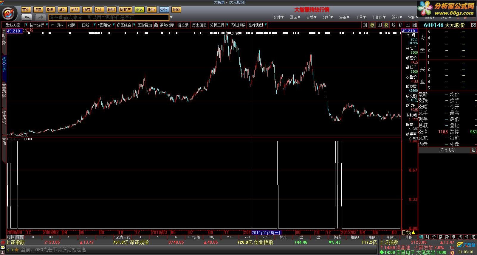
Task: Click the F10资料 toolbar item
Action: (x=57, y=25)
